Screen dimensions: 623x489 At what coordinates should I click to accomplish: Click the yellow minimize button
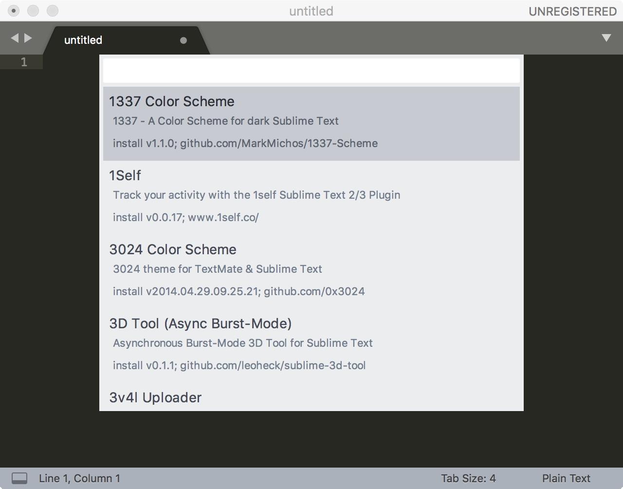[32, 10]
